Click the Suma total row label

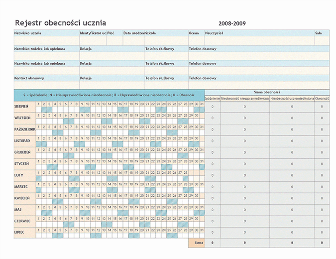click(x=198, y=243)
